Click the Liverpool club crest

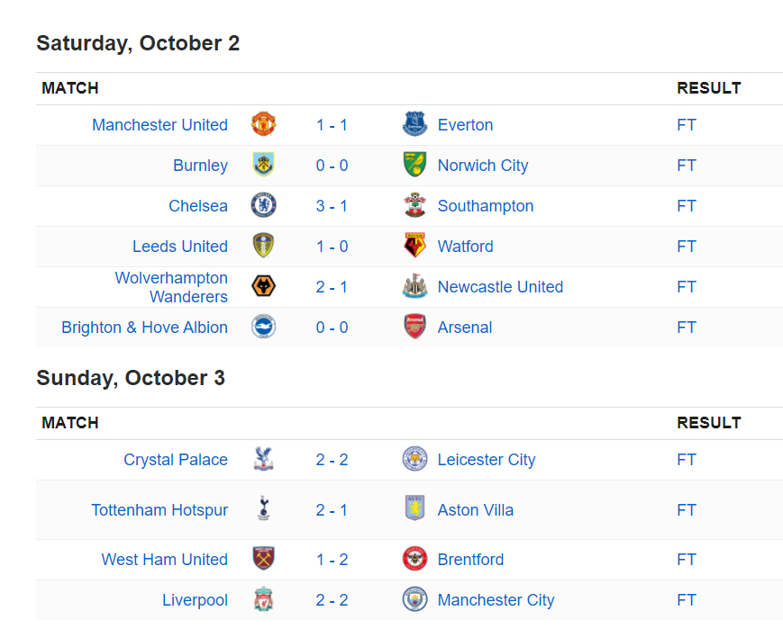coord(264,599)
